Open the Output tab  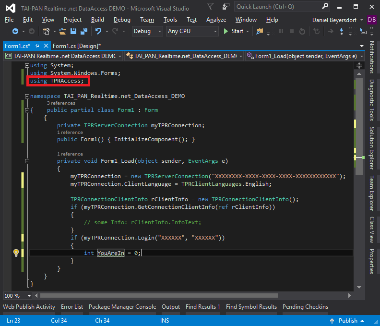point(171,307)
